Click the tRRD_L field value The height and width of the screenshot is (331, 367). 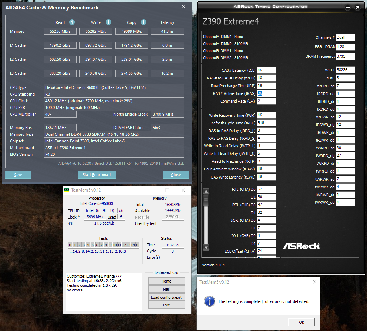click(267, 131)
